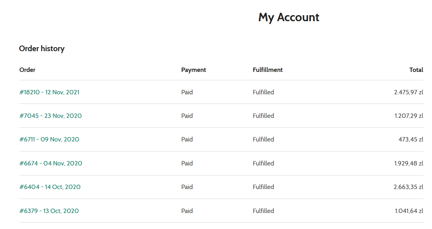Image resolution: width=432 pixels, height=229 pixels.
Task: Open order #7045 from 23 Nov, 2020
Action: click(50, 116)
